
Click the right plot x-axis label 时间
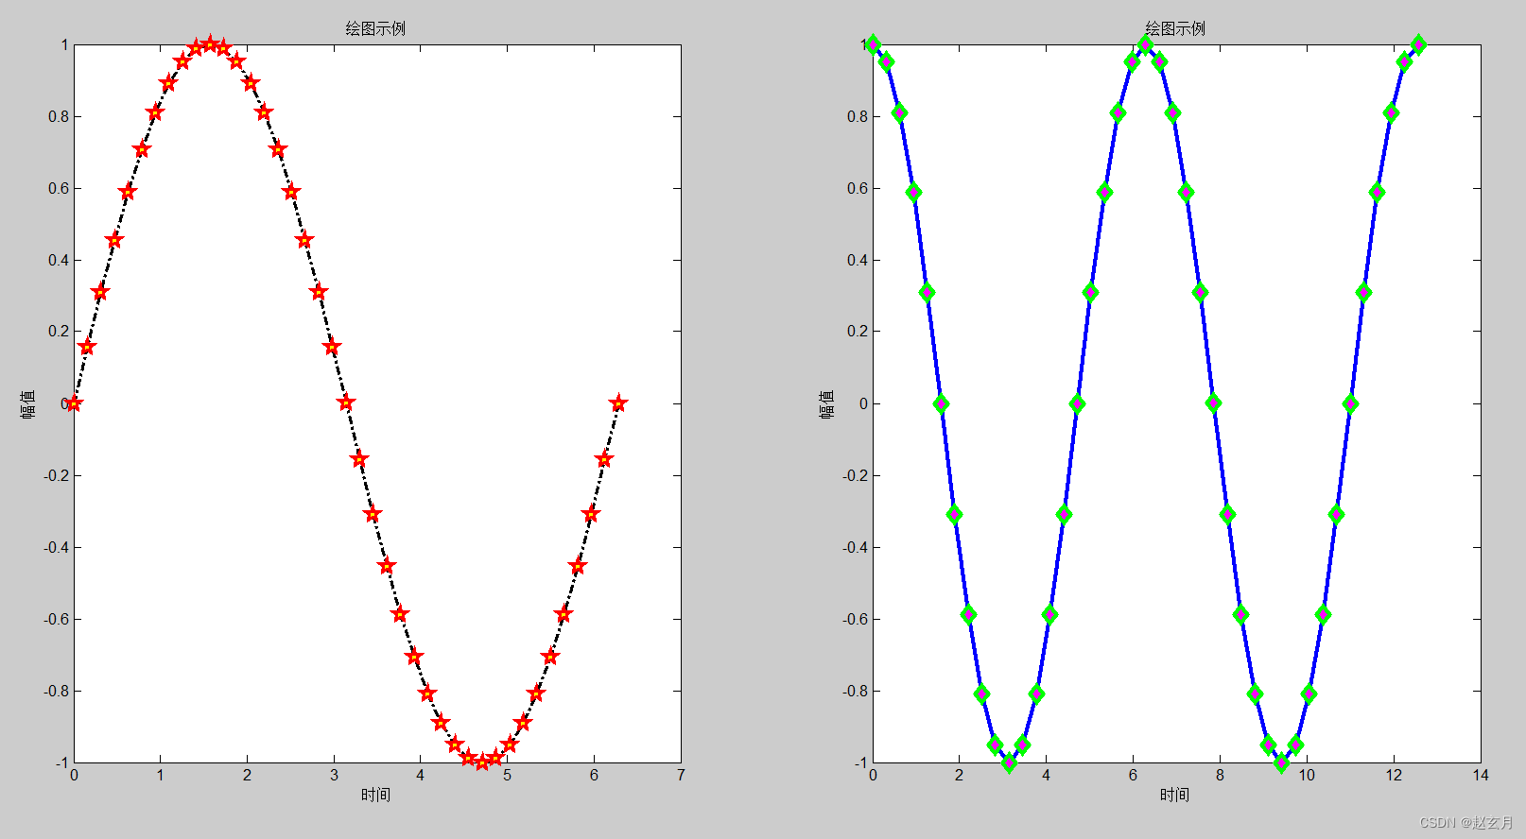coord(1174,795)
